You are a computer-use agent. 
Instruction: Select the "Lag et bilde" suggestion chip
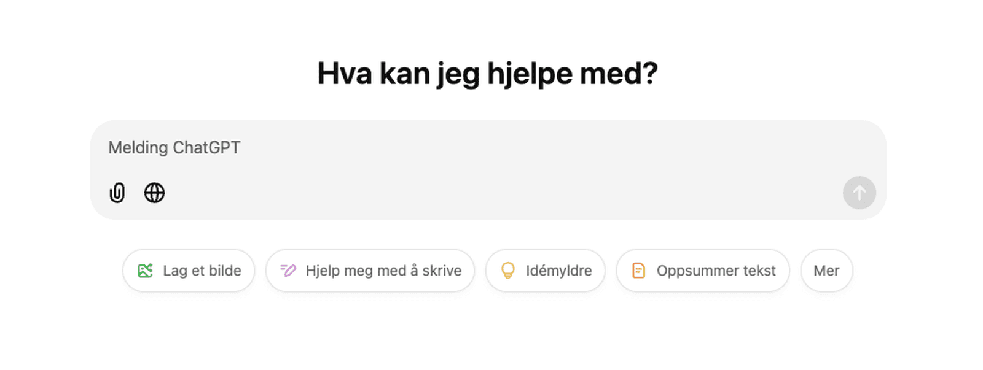click(189, 271)
